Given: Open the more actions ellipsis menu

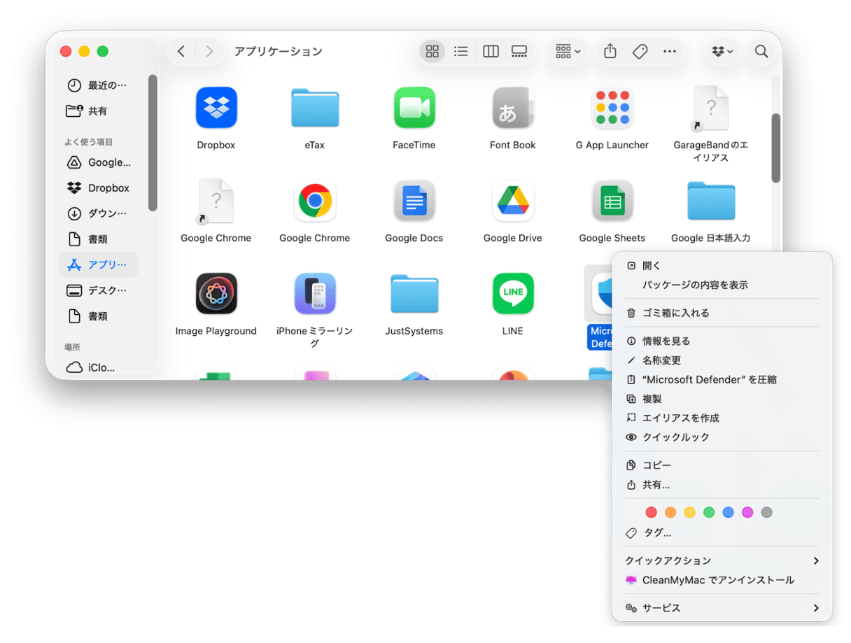Looking at the screenshot, I should point(670,51).
